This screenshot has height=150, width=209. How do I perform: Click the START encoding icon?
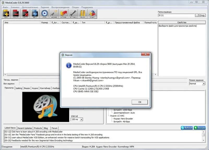click(92, 14)
